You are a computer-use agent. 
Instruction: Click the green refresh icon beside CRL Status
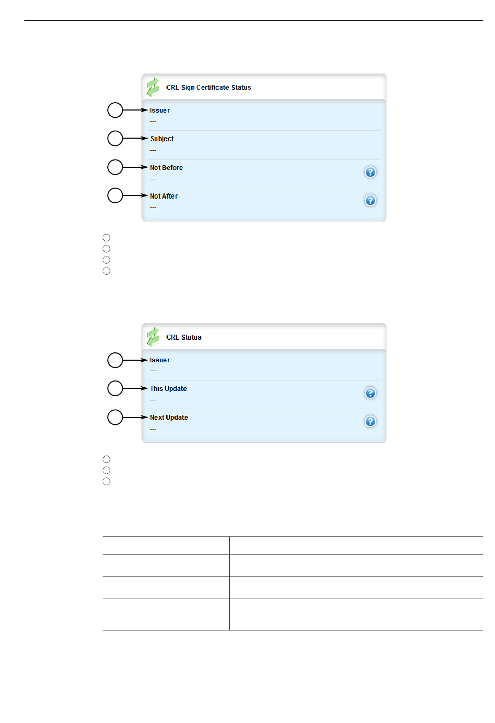click(x=153, y=337)
